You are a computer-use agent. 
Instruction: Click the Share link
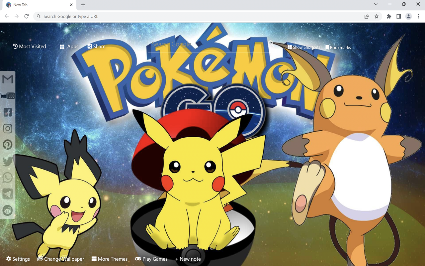point(96,47)
